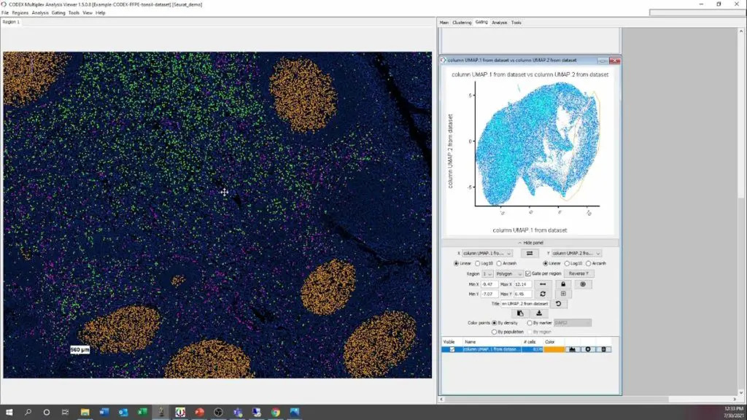Viewport: 747px width, 420px height.
Task: Click the orange gate color swatch
Action: click(554, 349)
